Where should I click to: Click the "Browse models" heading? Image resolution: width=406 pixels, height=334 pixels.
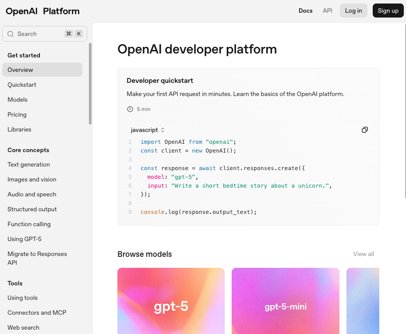pyautogui.click(x=145, y=254)
